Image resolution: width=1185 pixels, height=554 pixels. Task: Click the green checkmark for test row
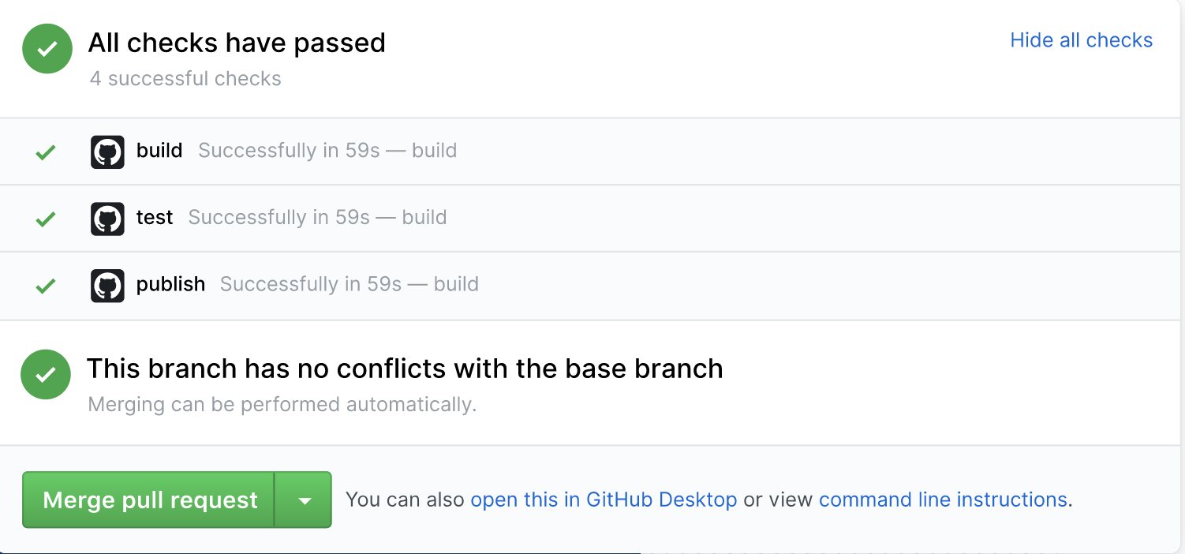click(46, 219)
